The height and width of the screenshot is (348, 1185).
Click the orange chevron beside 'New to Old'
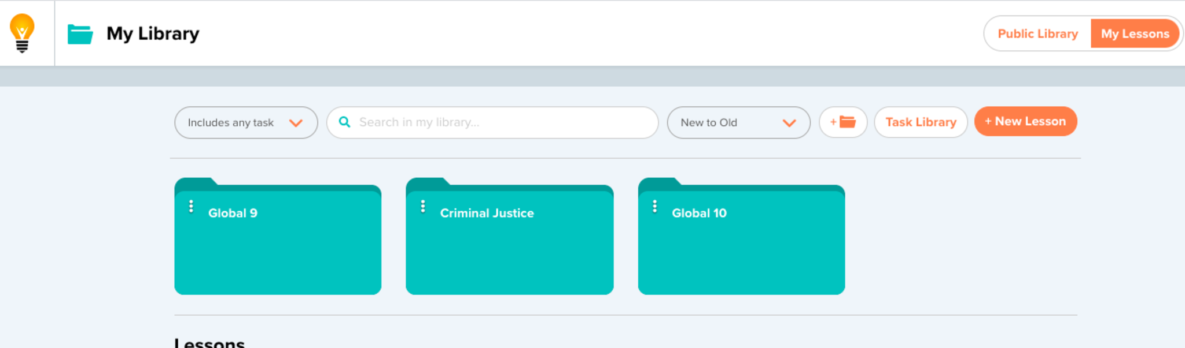click(789, 123)
